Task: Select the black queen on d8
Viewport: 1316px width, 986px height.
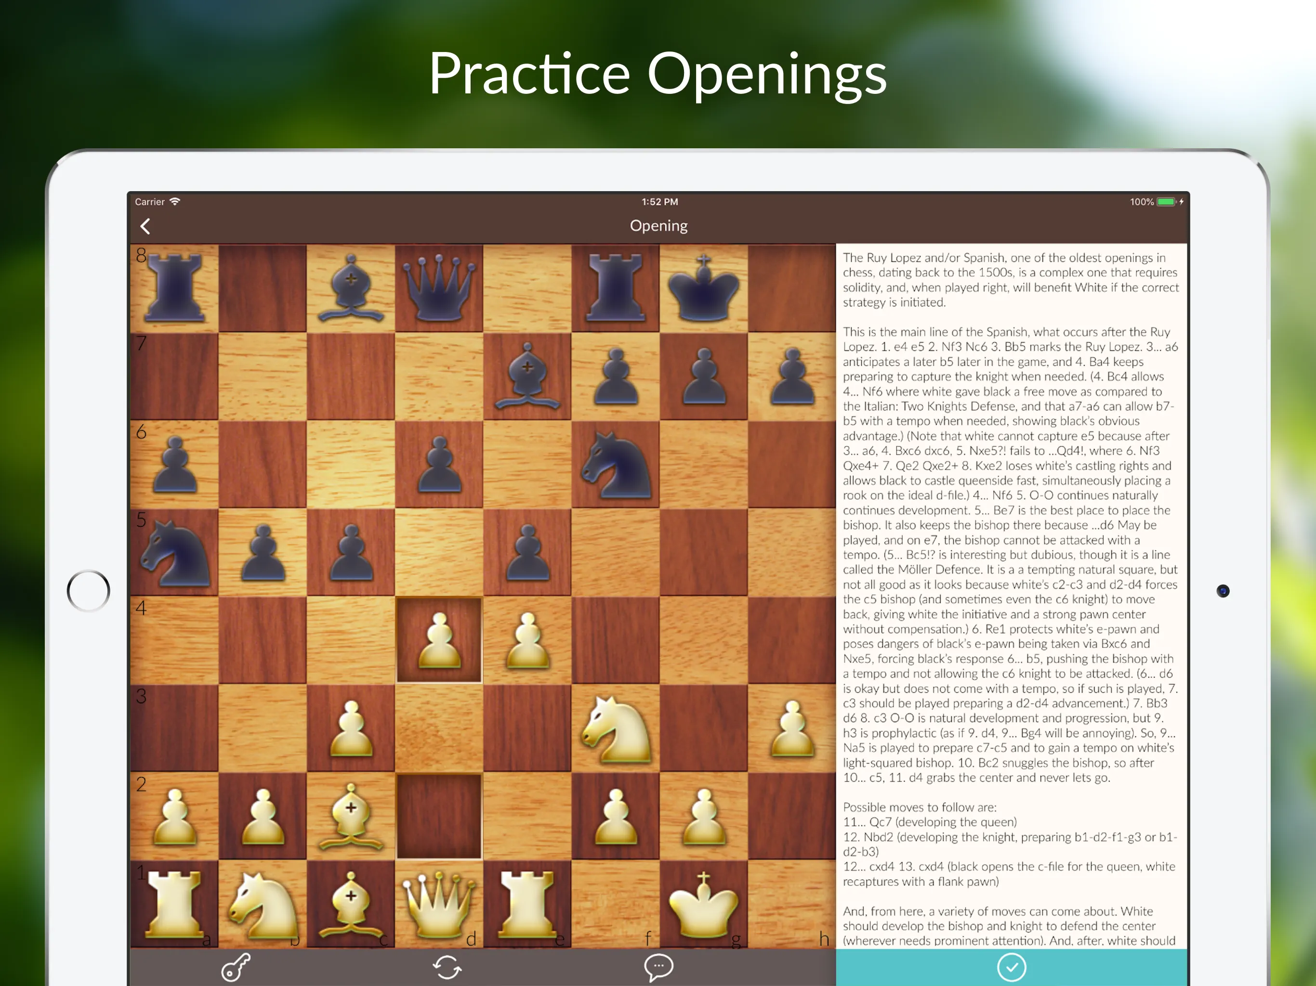Action: tap(439, 288)
